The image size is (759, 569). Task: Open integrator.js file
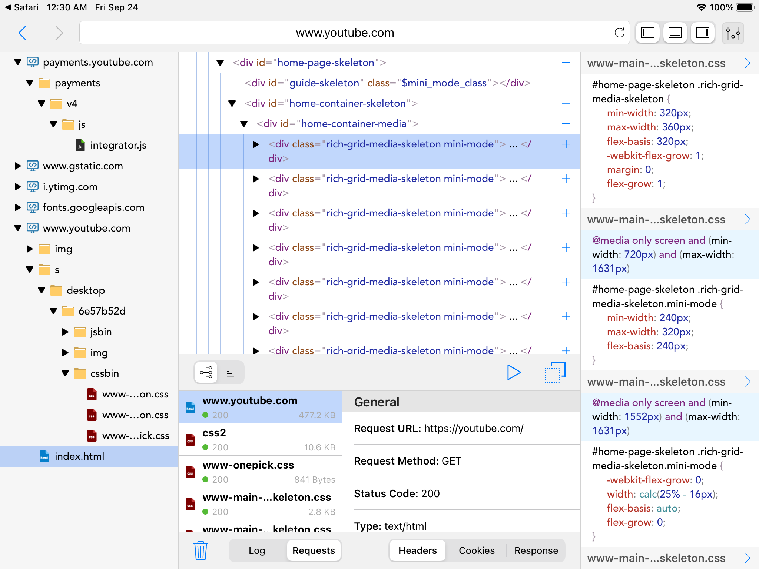[118, 145]
